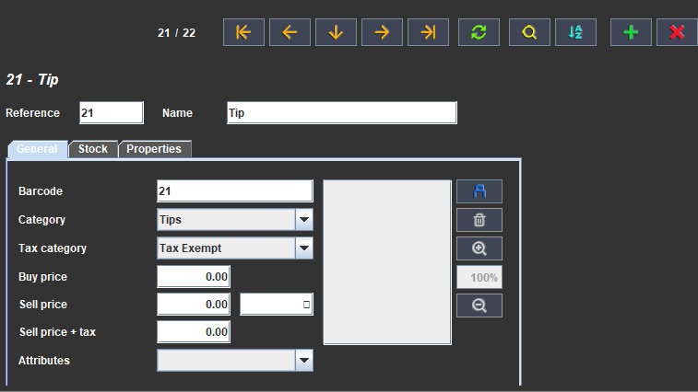Viewport: 698px width, 392px height.
Task: Delete the current record with red X
Action: tap(677, 32)
